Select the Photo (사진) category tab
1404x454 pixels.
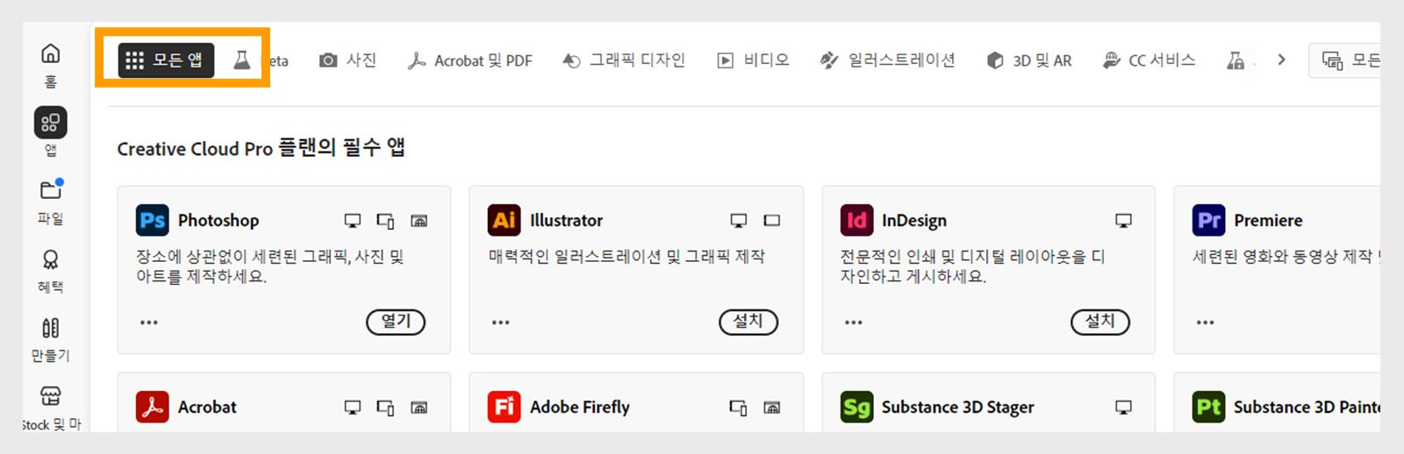(x=348, y=60)
